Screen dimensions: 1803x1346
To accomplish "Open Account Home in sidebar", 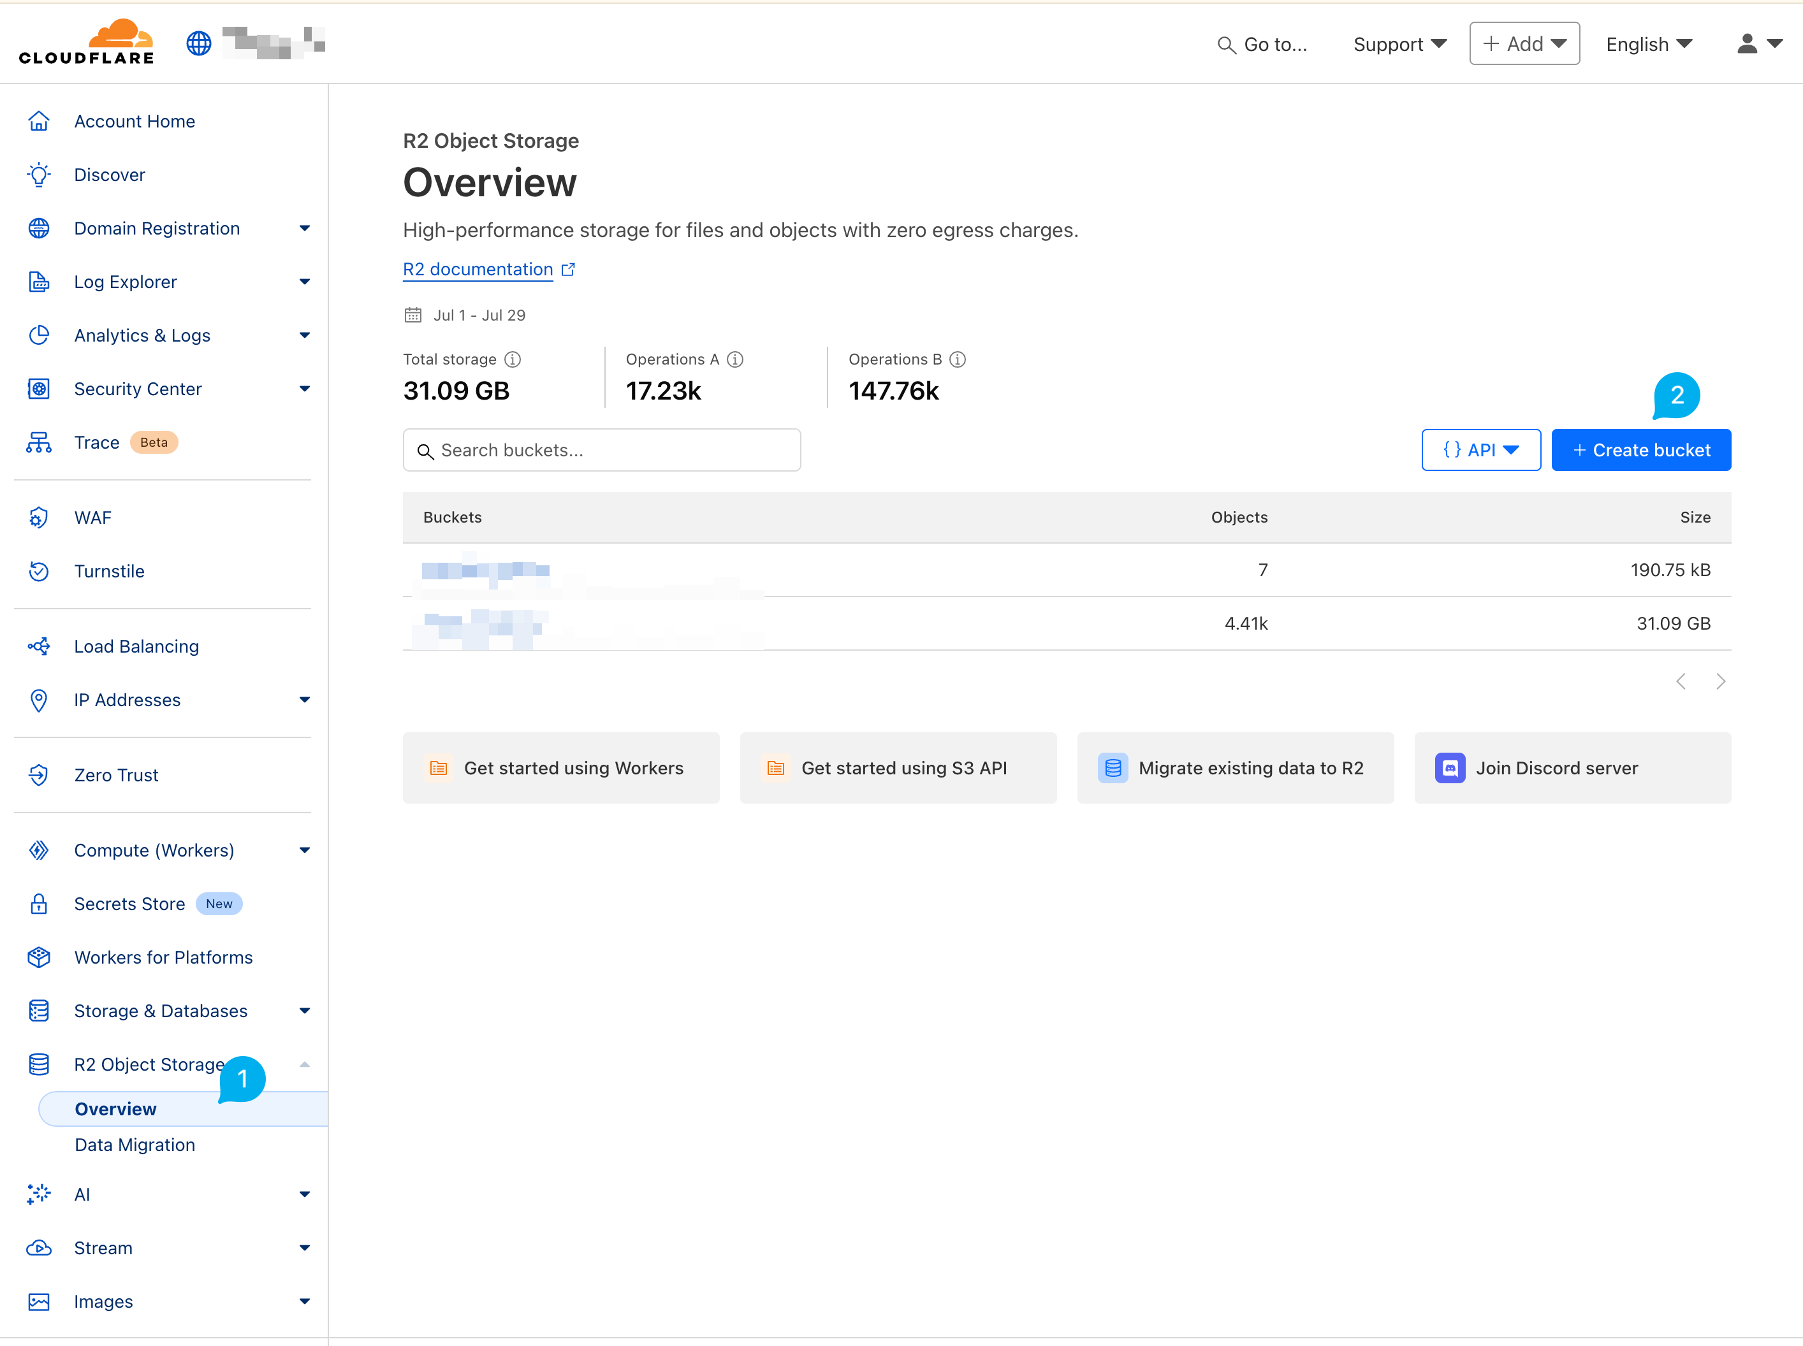I will pos(135,121).
